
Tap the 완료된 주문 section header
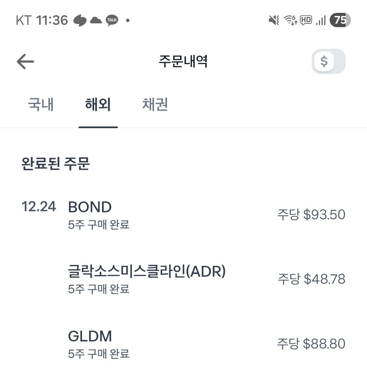pos(55,164)
